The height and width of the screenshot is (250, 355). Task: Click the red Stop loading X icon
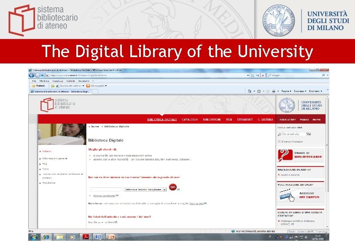[263, 75]
